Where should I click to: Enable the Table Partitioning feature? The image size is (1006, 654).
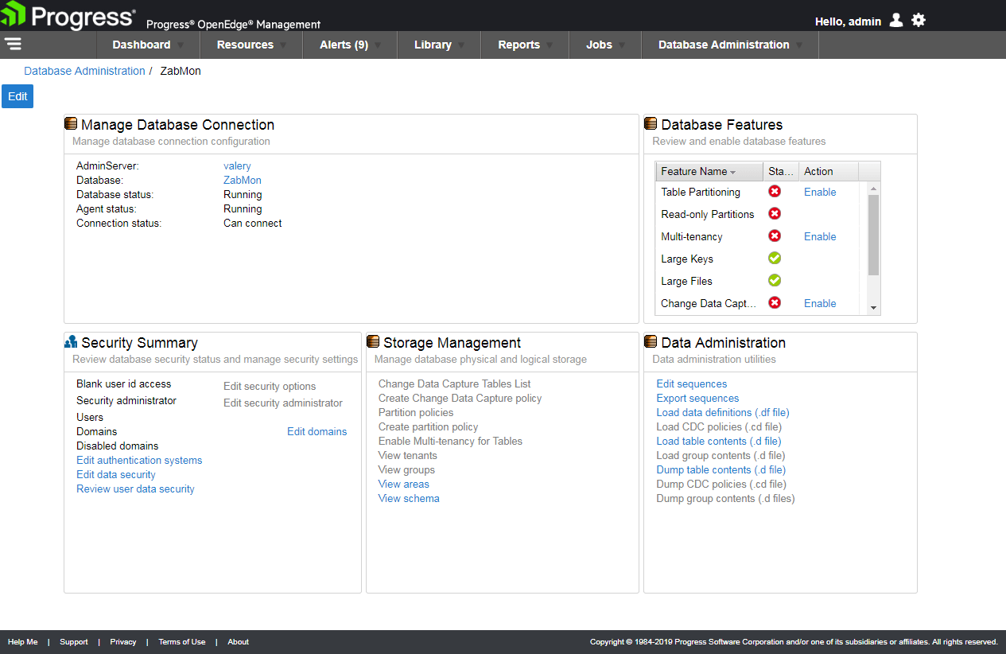pyautogui.click(x=820, y=192)
